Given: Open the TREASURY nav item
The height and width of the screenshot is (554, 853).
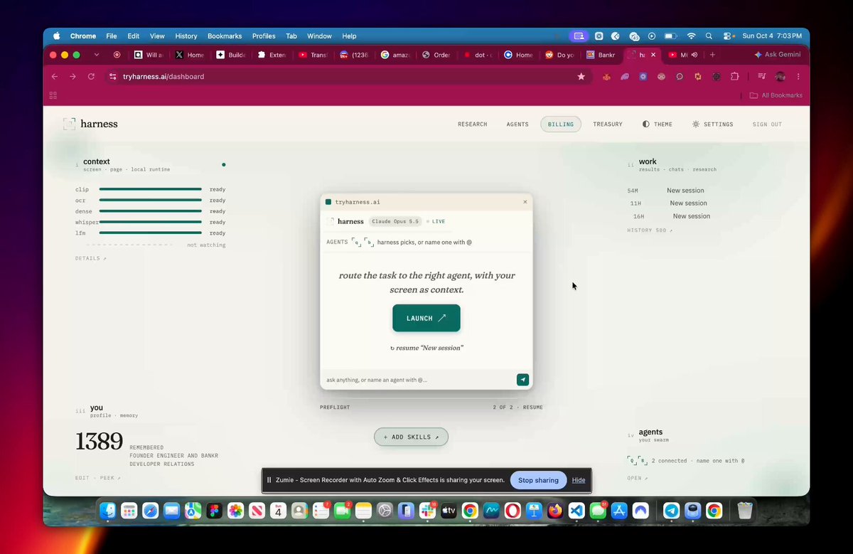Looking at the screenshot, I should click(x=608, y=124).
